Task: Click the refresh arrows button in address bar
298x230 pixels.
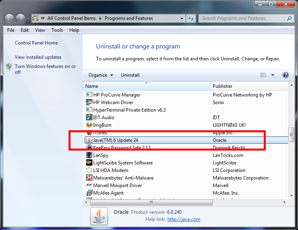Action: click(191, 18)
